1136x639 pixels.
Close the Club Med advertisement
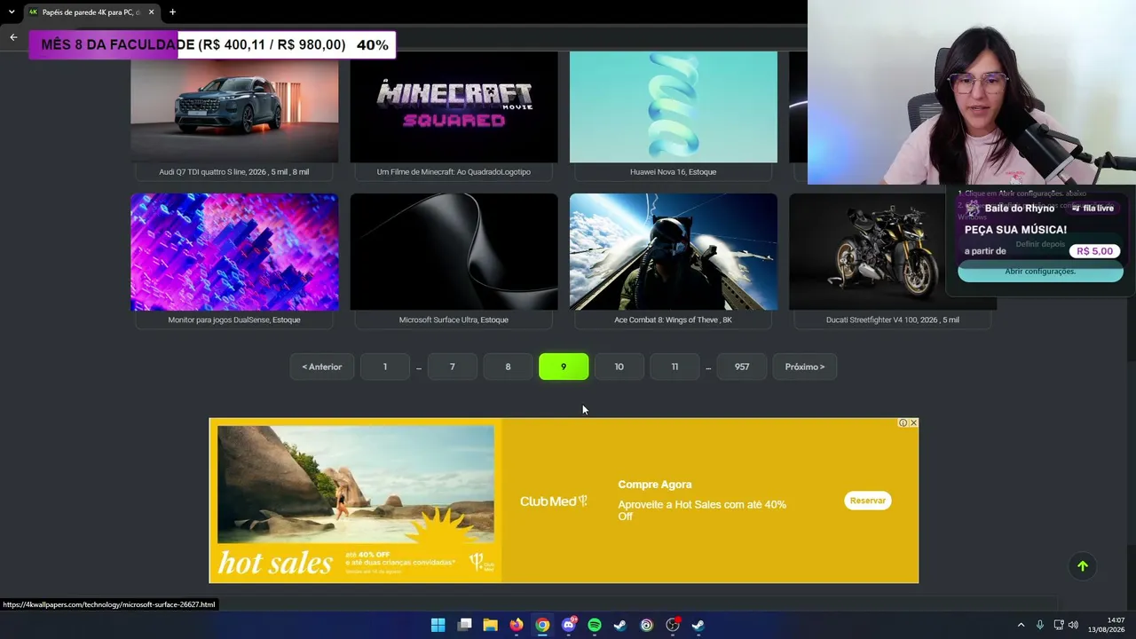pyautogui.click(x=913, y=422)
